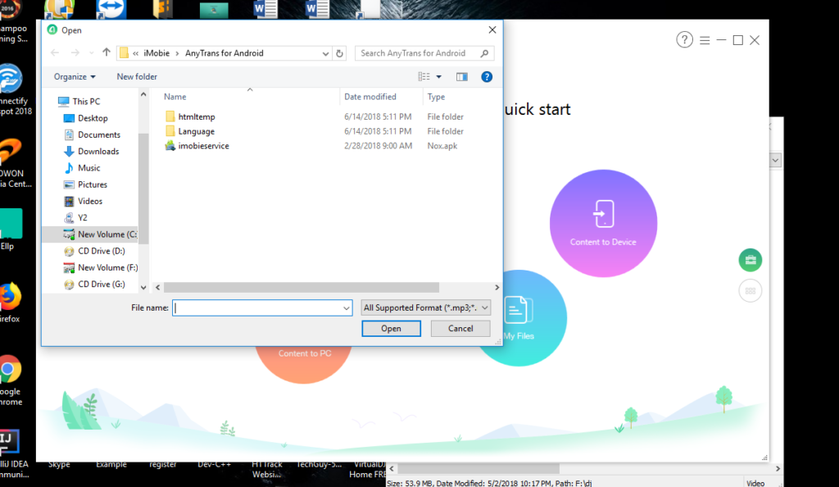Open the circular apps grid icon
This screenshot has width=839, height=487.
pos(750,290)
